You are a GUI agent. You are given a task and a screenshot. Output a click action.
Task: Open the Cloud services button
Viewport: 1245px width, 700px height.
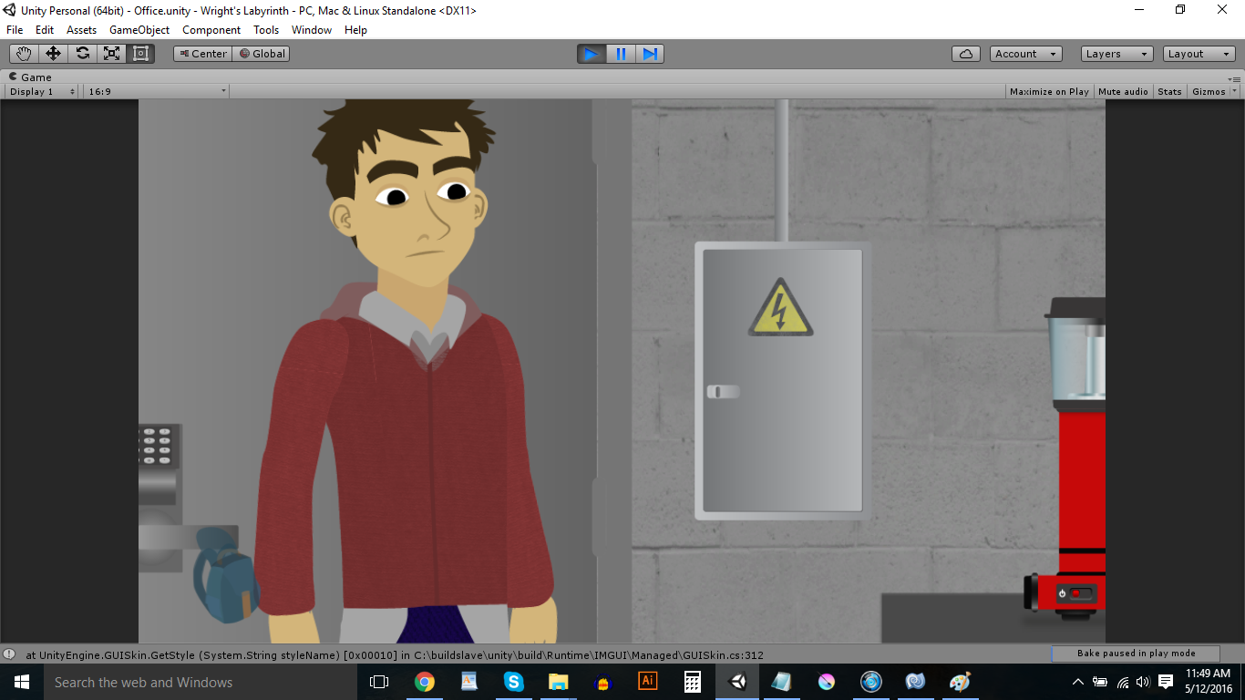tap(966, 54)
